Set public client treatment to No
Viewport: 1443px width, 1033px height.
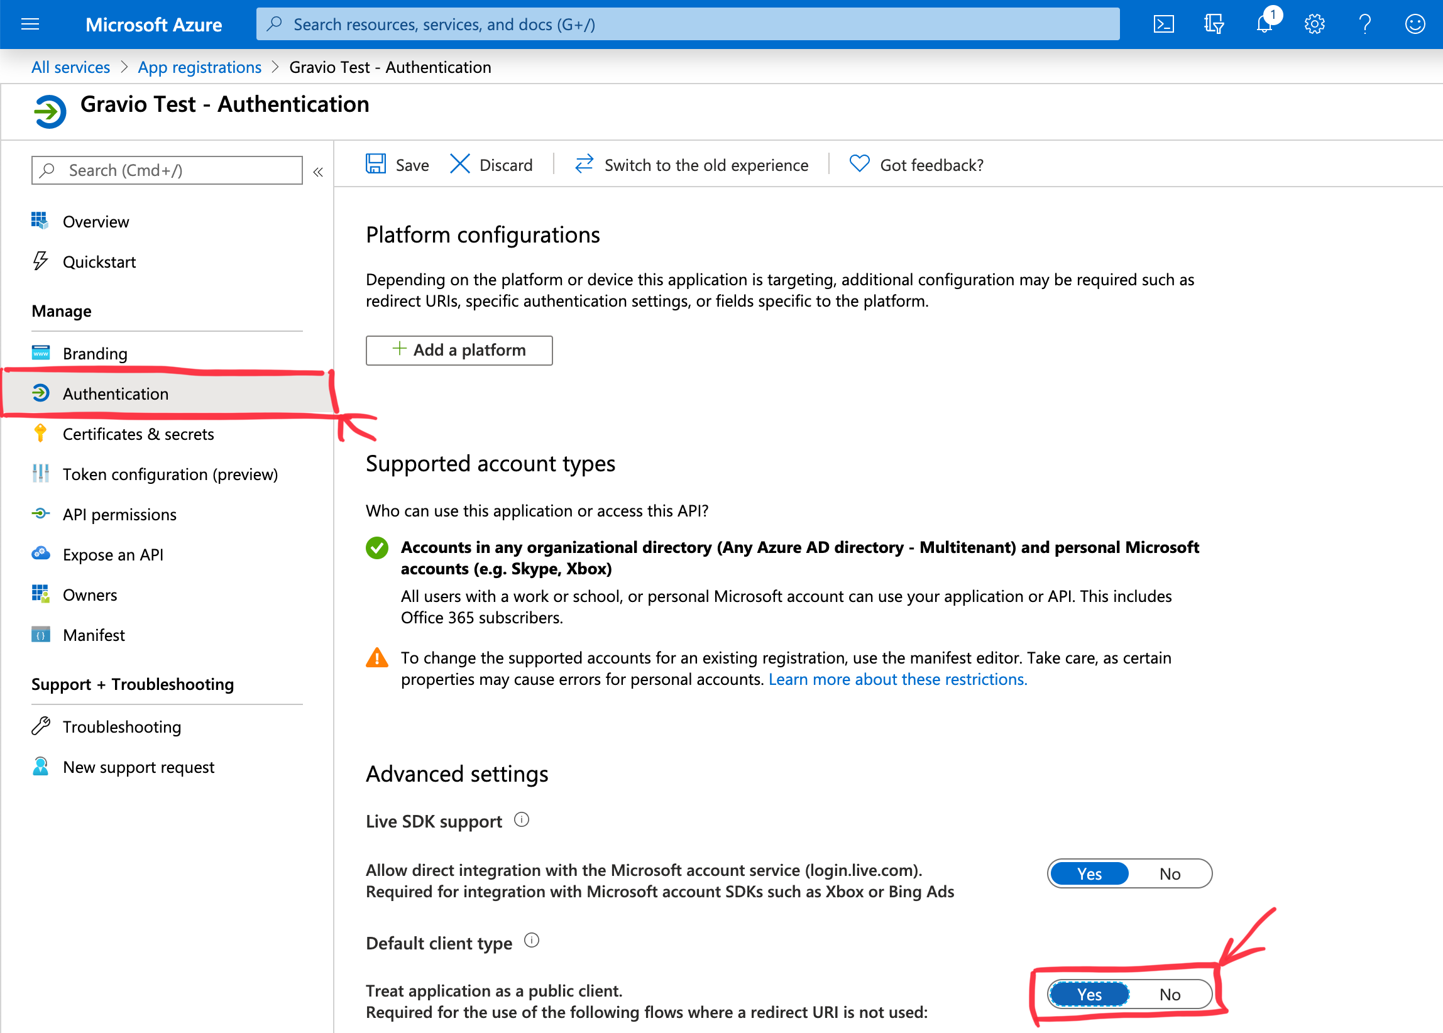[x=1170, y=994]
